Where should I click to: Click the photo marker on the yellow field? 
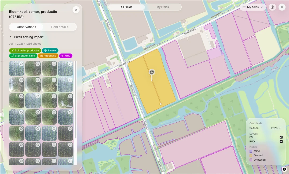(152, 72)
